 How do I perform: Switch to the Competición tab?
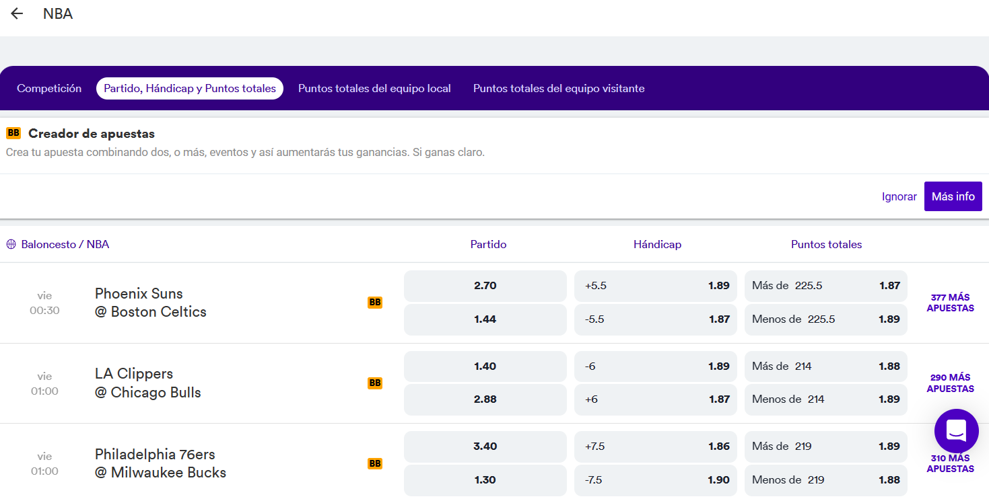click(49, 89)
